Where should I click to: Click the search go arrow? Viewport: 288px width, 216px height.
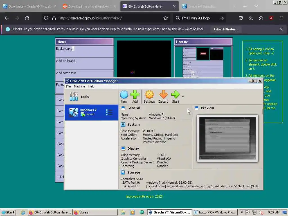(x=222, y=18)
